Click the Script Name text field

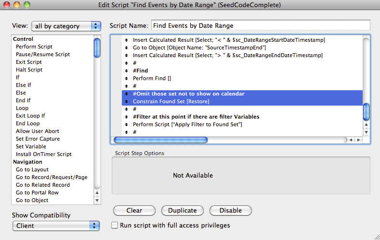pos(260,25)
